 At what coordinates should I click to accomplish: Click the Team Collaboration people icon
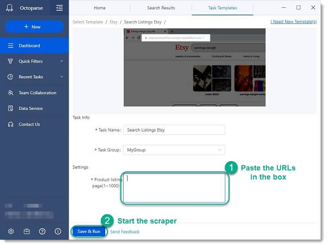tap(10, 93)
